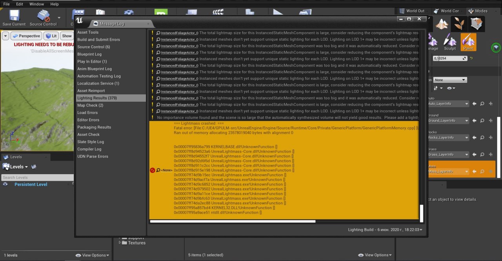Browse to Ground_LayerInfo with magnifier icon
Viewport: 502px width, 261px height.
coord(482,121)
